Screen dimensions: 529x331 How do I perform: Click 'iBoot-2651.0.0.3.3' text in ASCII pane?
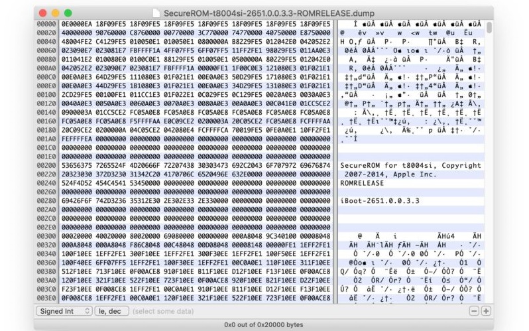(x=380, y=200)
